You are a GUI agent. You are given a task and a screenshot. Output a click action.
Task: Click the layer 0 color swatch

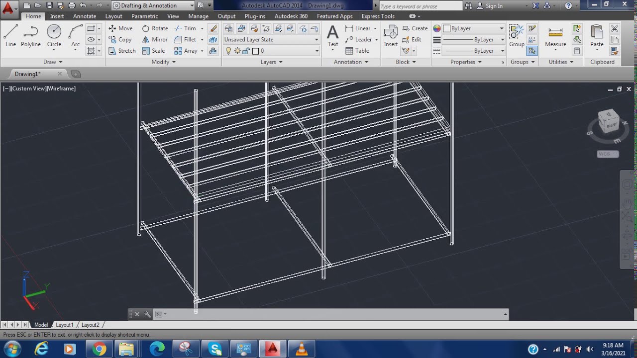255,51
